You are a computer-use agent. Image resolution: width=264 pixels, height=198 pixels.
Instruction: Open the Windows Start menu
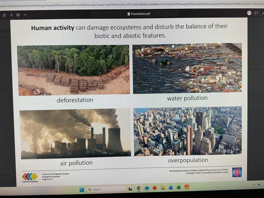[82, 190]
